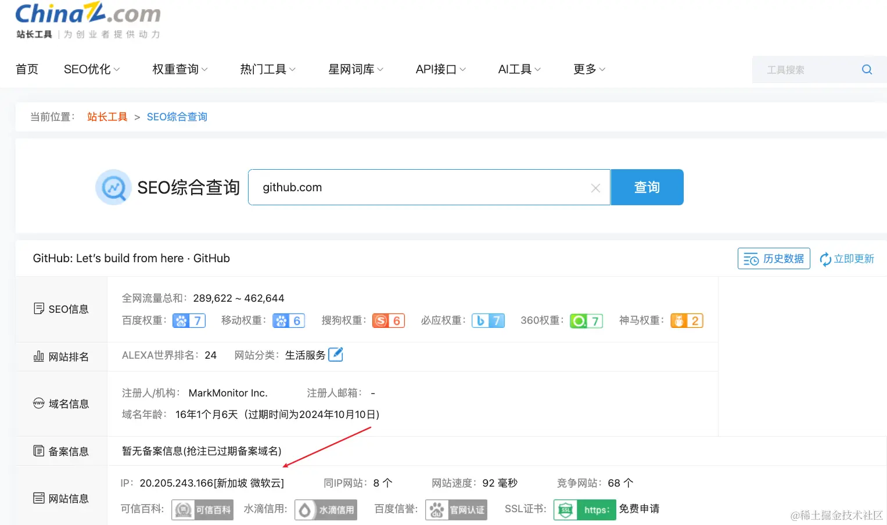Click the 立即更新 link text
This screenshot has height=525, width=887.
[854, 259]
